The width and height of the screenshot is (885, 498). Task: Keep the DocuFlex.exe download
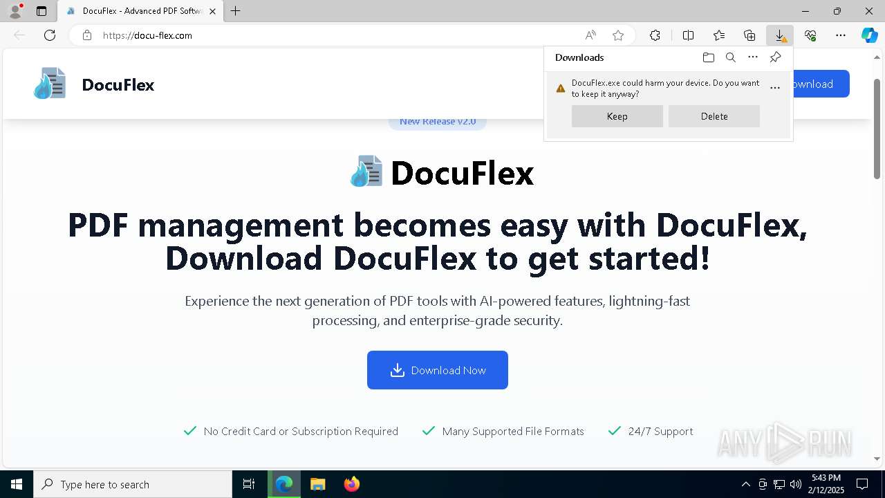[x=617, y=116]
